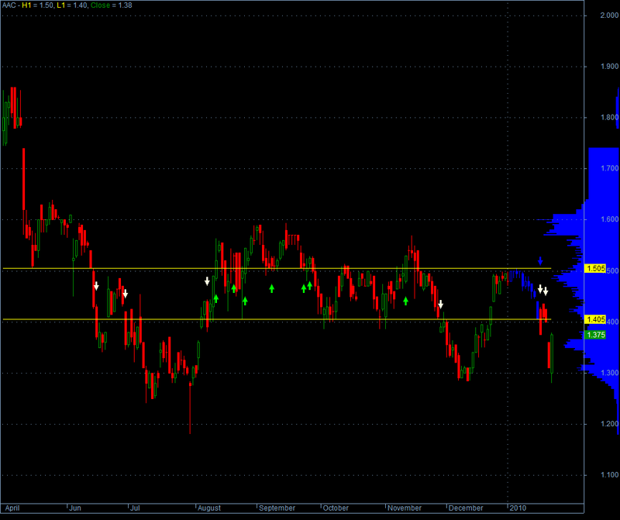The width and height of the screenshot is (620, 520).
Task: Click the 1.700 price axis label
Action: click(609, 168)
